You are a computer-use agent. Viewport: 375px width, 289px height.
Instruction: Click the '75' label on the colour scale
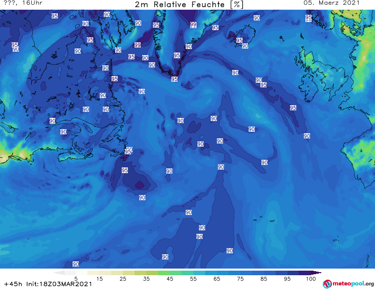(240, 279)
